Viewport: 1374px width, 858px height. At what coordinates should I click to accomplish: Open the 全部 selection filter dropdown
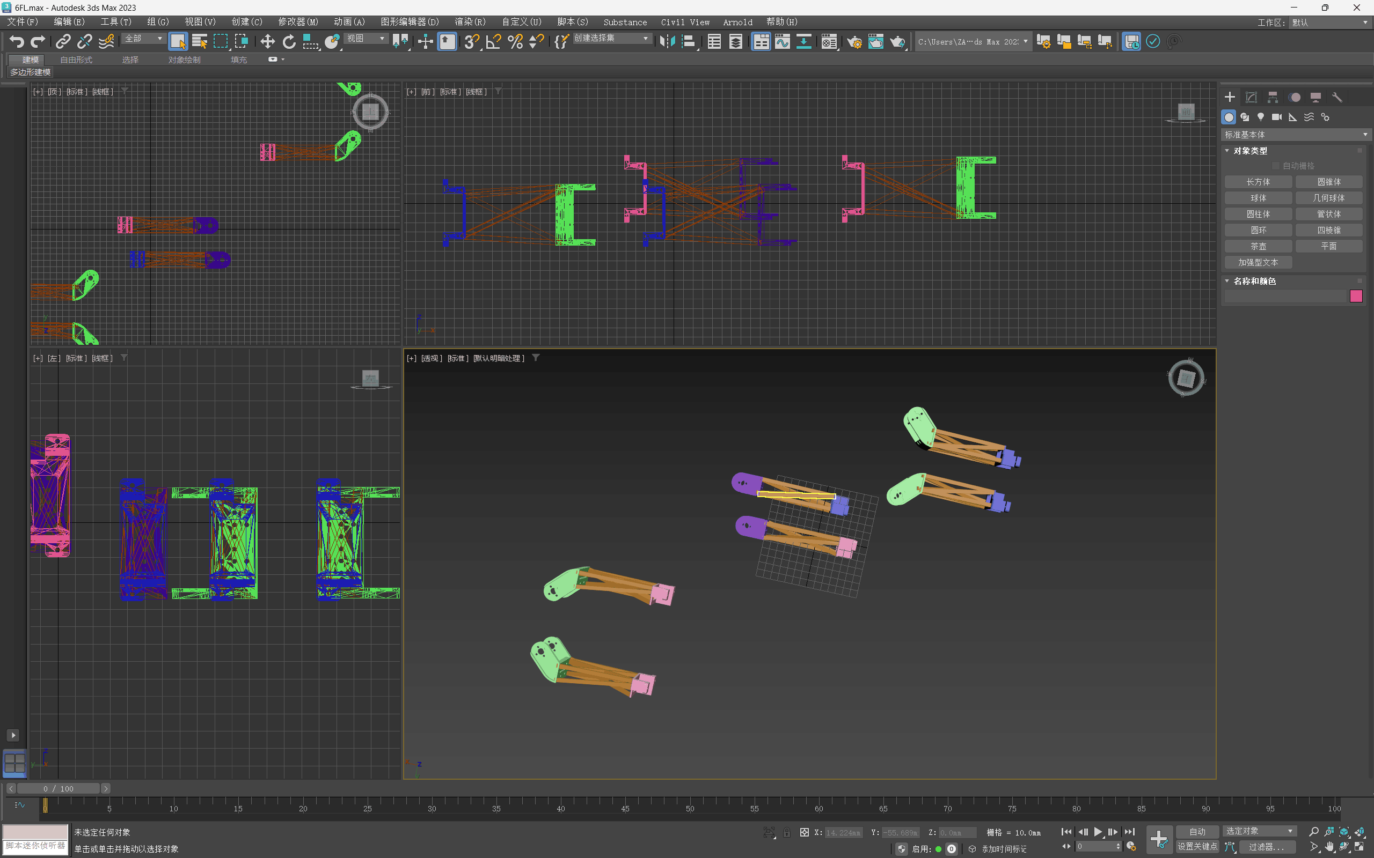[x=144, y=39]
